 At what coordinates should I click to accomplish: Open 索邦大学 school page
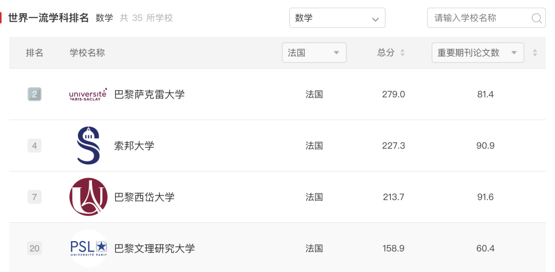tap(134, 146)
